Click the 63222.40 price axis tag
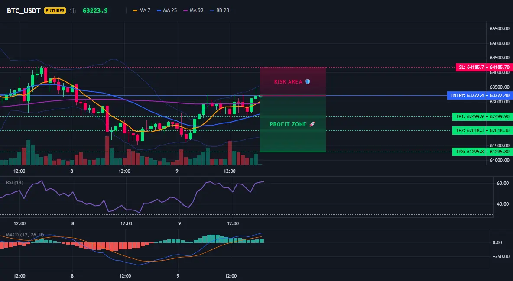The height and width of the screenshot is (281, 513). (499, 96)
